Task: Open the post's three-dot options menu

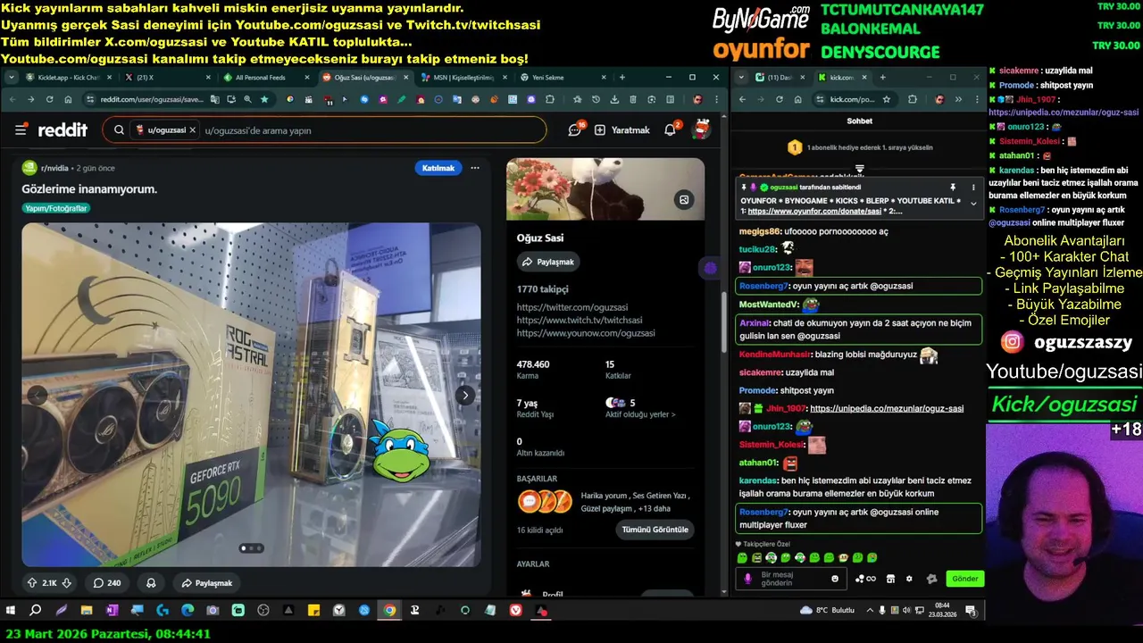Action: tap(475, 168)
